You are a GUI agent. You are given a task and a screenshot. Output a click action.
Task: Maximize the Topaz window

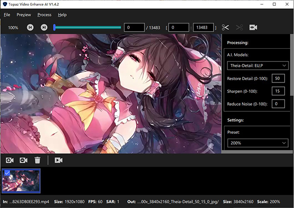click(274, 4)
